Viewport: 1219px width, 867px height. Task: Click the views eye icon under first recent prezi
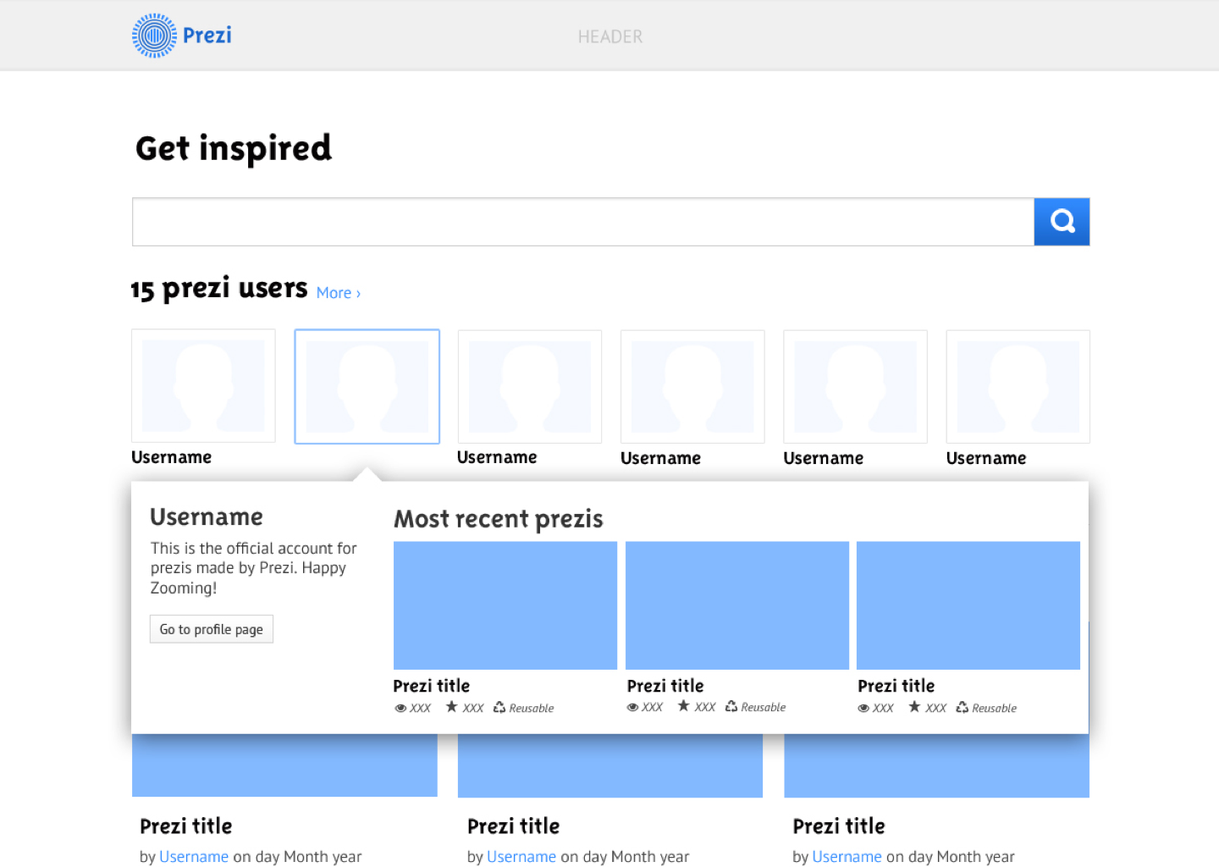click(x=400, y=709)
